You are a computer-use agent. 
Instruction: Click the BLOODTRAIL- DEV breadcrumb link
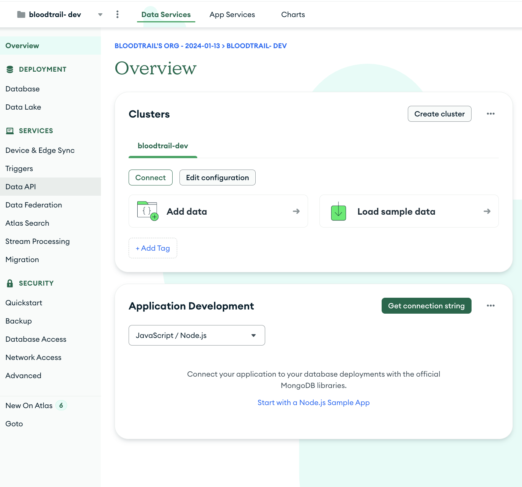coord(257,46)
